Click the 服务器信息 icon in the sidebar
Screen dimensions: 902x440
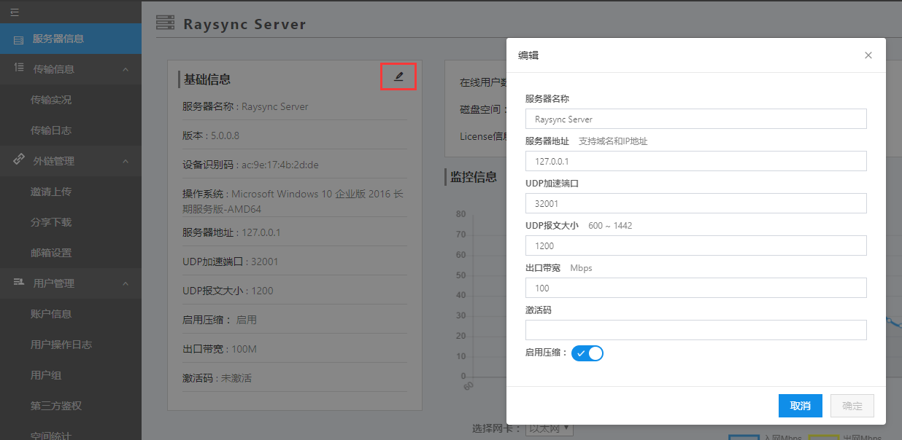point(19,38)
